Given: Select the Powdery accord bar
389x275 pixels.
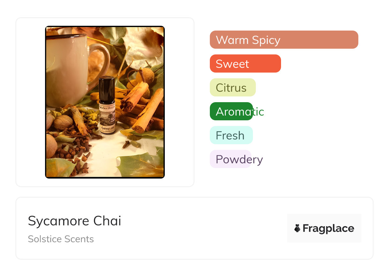Looking at the screenshot, I should tap(231, 159).
